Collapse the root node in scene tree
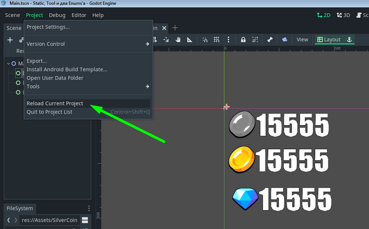 8,64
